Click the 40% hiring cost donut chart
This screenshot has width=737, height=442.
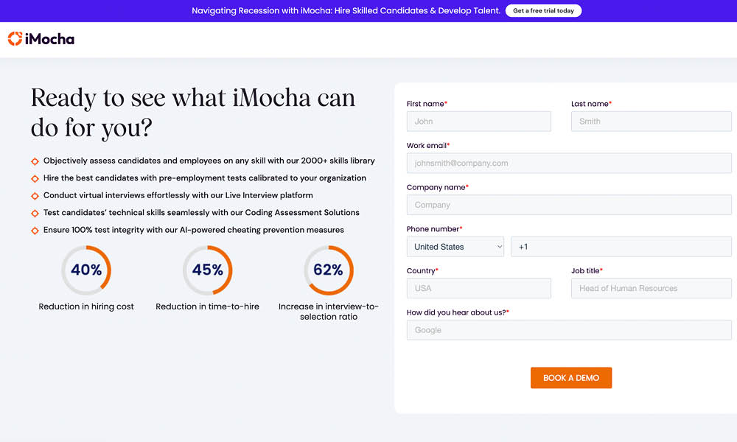86,270
